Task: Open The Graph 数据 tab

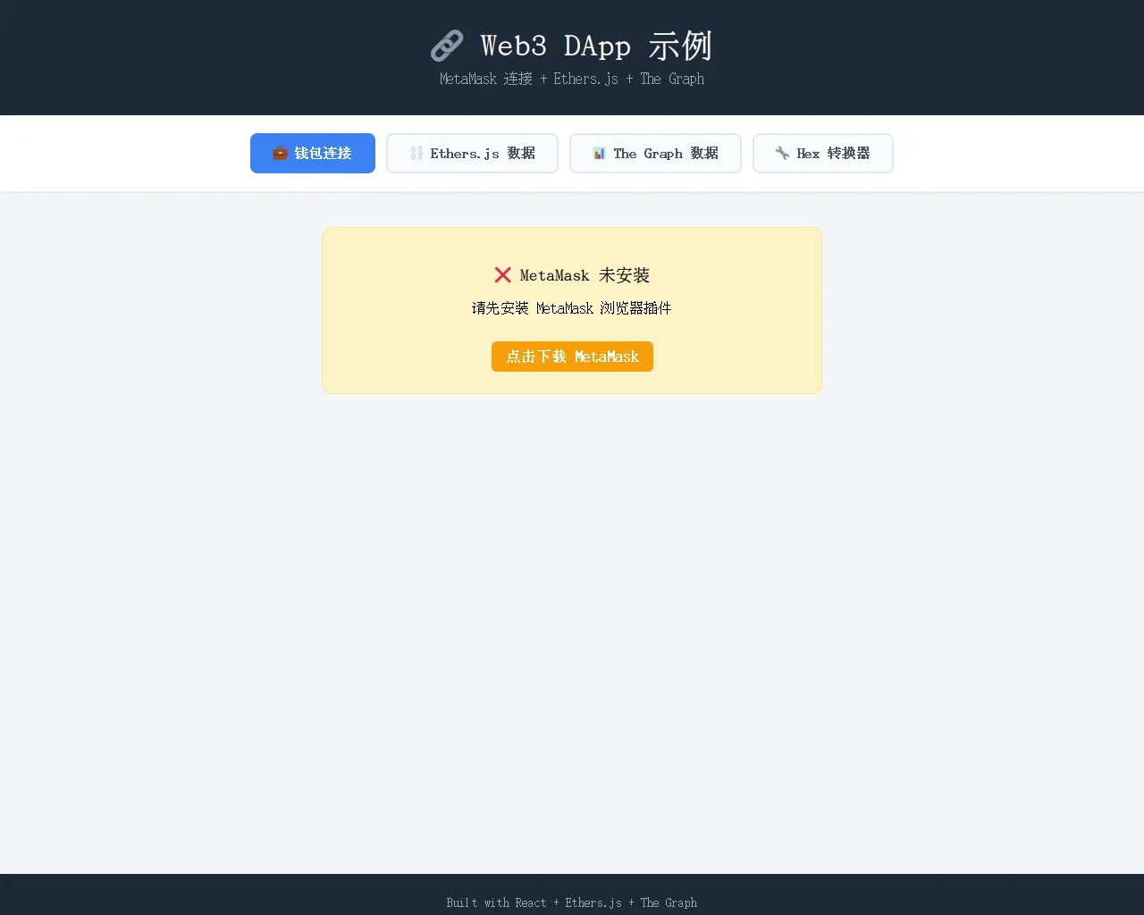Action: coord(655,153)
